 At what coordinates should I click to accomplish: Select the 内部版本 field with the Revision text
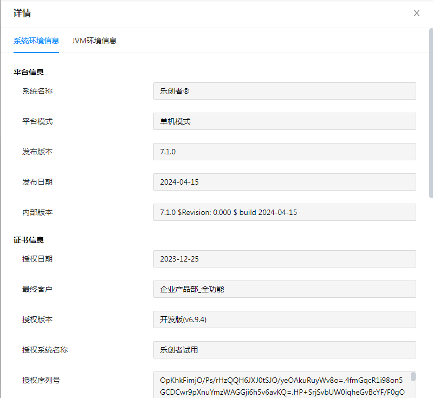(285, 212)
